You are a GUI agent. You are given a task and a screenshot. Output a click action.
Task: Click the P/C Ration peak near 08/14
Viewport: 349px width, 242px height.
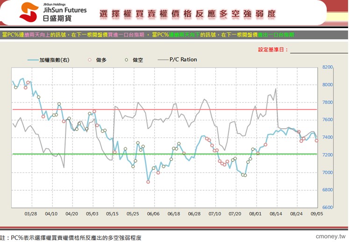(x=276, y=89)
